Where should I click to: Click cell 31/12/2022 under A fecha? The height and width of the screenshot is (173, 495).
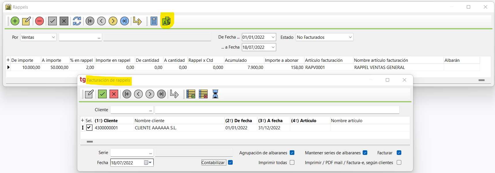click(x=274, y=128)
